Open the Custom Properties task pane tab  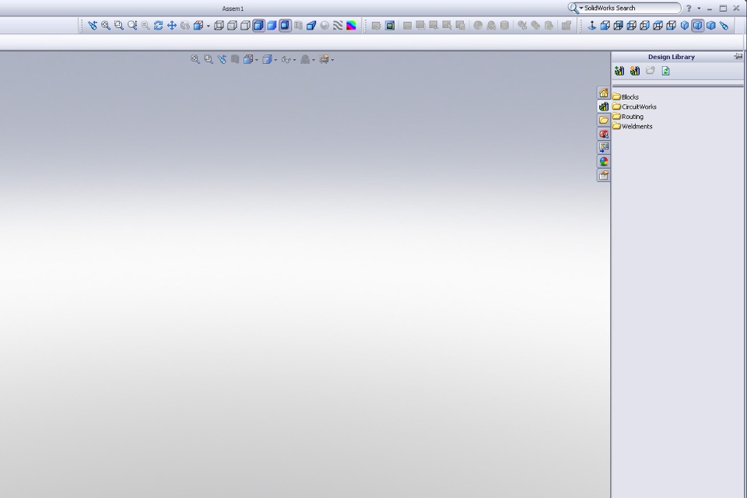pos(604,175)
